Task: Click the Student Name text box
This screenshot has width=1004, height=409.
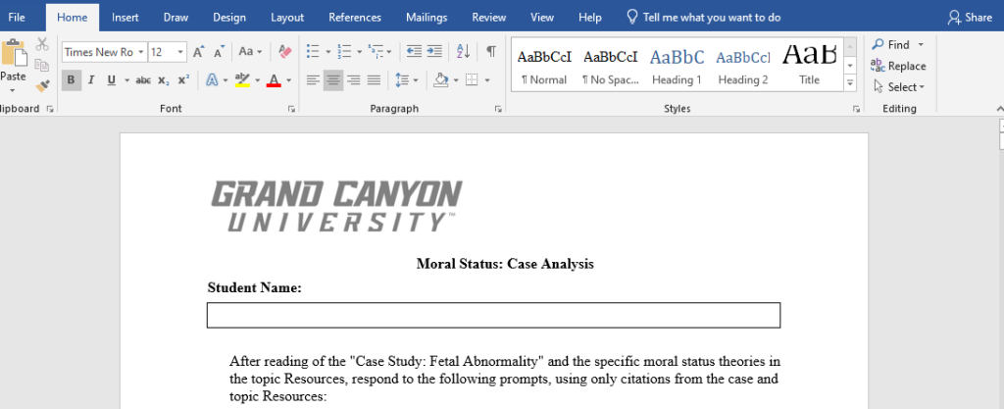Action: 494,315
